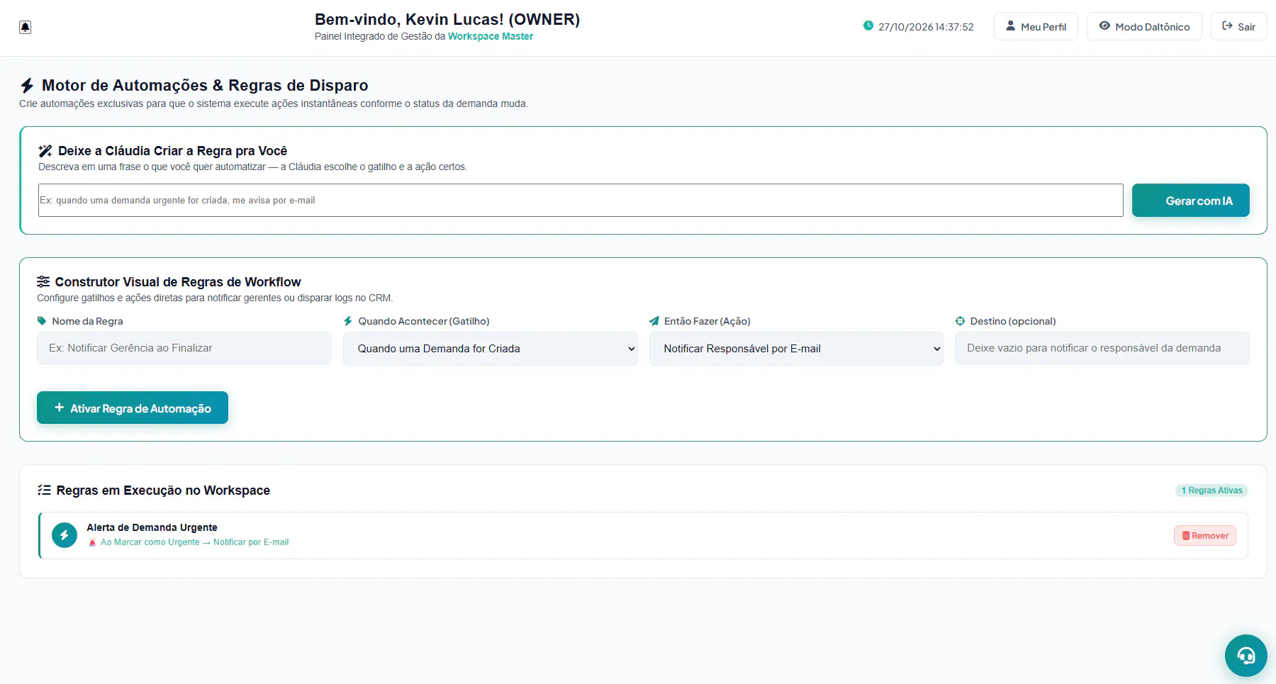Click the round bolt icon of Alerta de Demanda Urgente
Image resolution: width=1276 pixels, height=684 pixels.
(x=65, y=535)
